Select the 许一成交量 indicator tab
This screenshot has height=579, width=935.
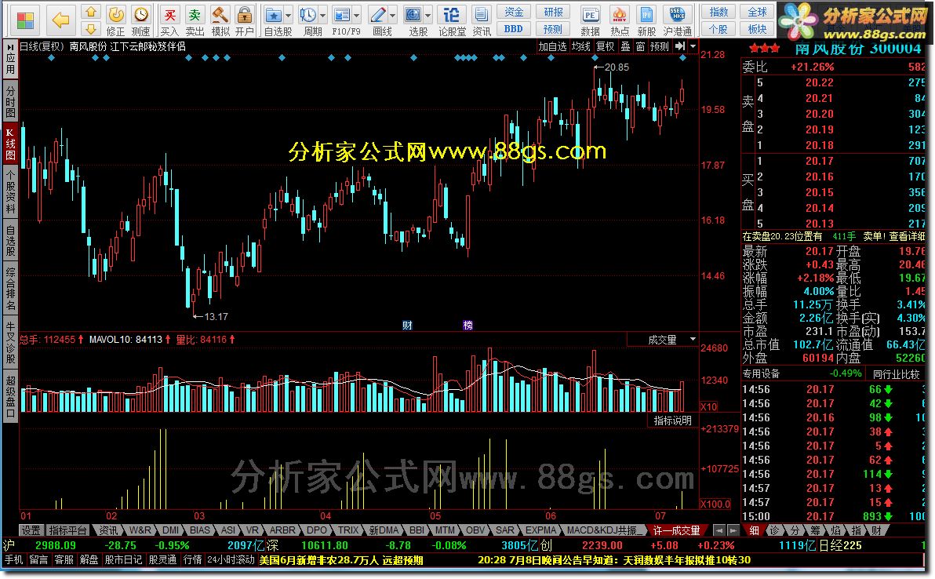pos(676,530)
